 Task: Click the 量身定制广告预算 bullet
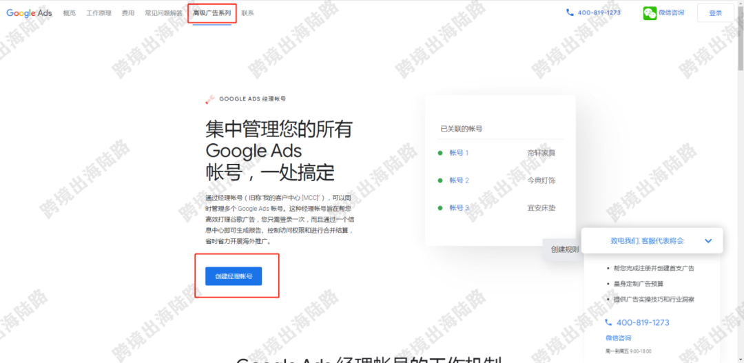[x=638, y=284]
